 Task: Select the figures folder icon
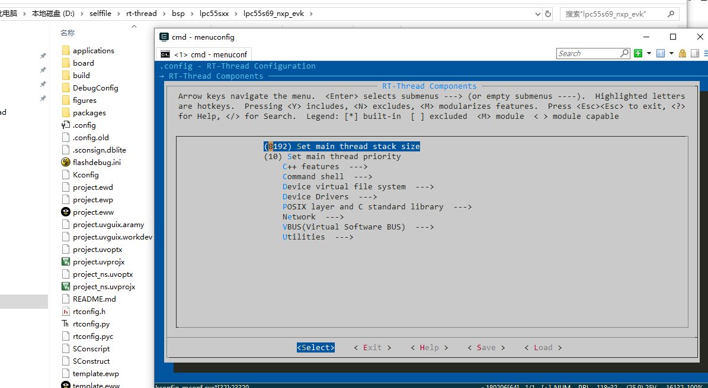(66, 100)
